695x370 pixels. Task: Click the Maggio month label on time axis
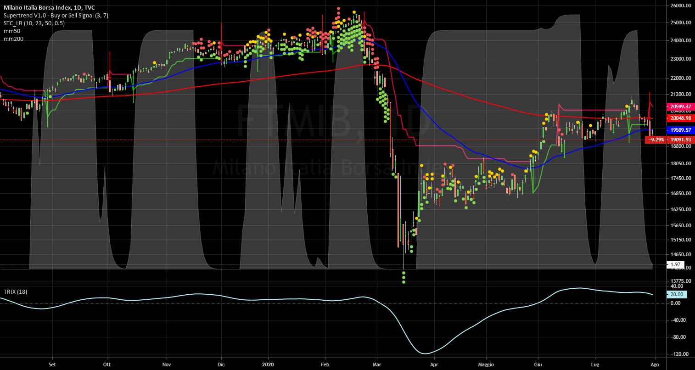tap(485, 364)
